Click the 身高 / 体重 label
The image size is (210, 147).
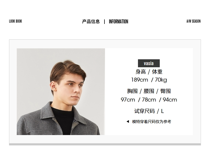(x=149, y=72)
